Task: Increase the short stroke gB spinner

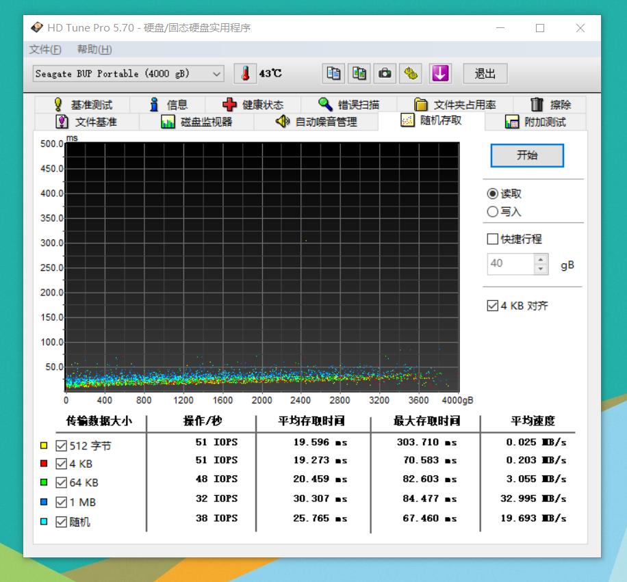Action: (x=541, y=259)
